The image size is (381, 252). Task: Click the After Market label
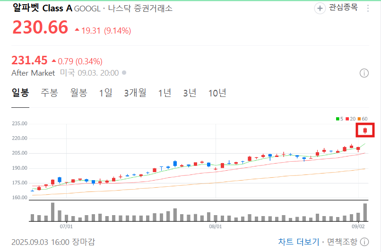tap(33, 73)
